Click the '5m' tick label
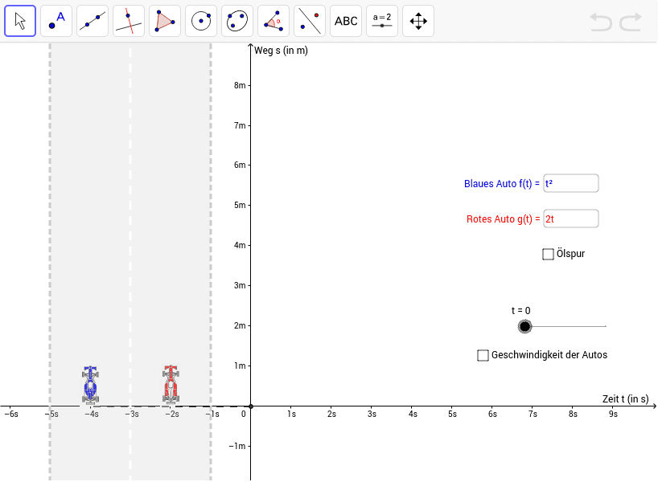 (x=240, y=206)
